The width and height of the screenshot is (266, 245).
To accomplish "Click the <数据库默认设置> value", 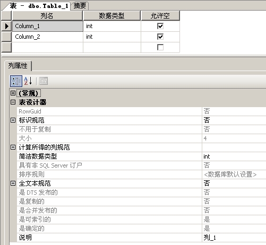I will [x=230, y=174].
